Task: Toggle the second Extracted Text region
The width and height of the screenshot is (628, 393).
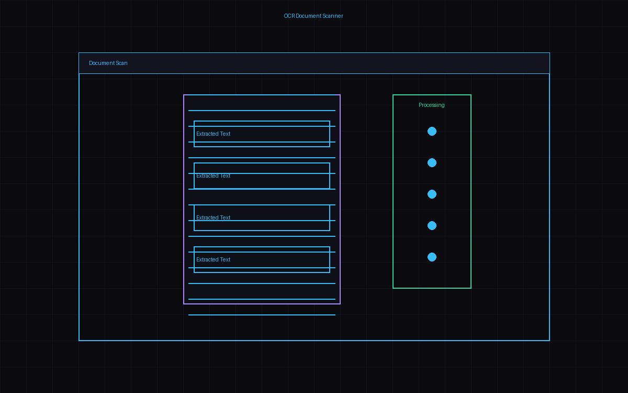Action: click(262, 176)
